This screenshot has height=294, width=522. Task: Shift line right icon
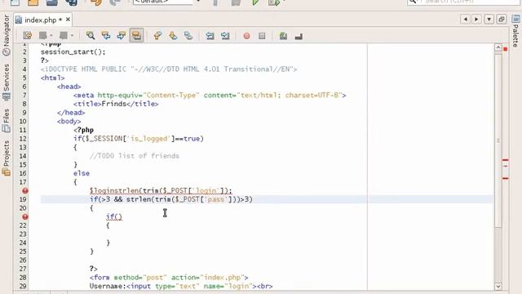click(x=225, y=36)
